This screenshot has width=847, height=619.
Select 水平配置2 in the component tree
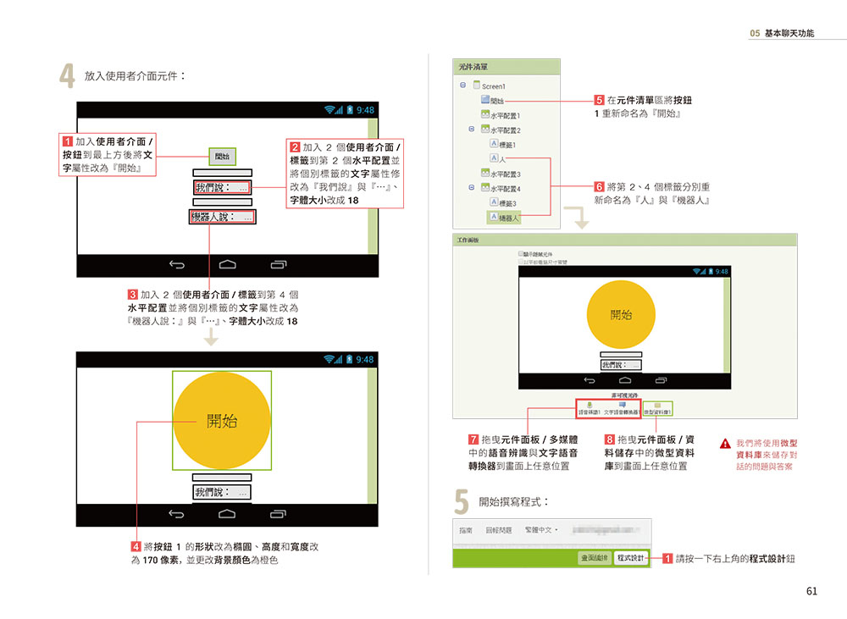pyautogui.click(x=505, y=130)
